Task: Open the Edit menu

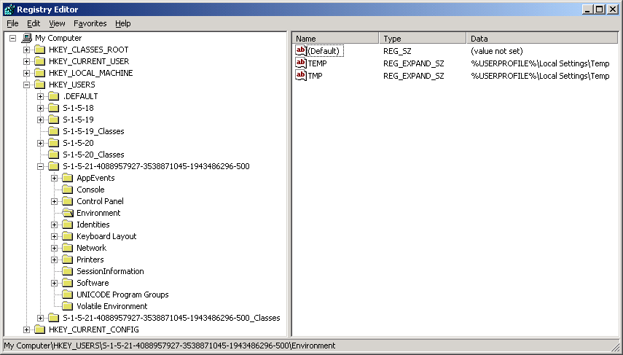Action: (x=34, y=23)
